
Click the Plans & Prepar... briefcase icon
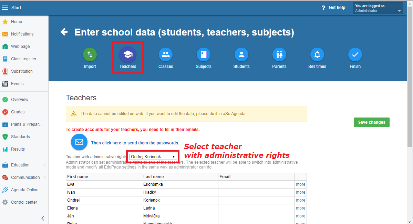[5, 124]
